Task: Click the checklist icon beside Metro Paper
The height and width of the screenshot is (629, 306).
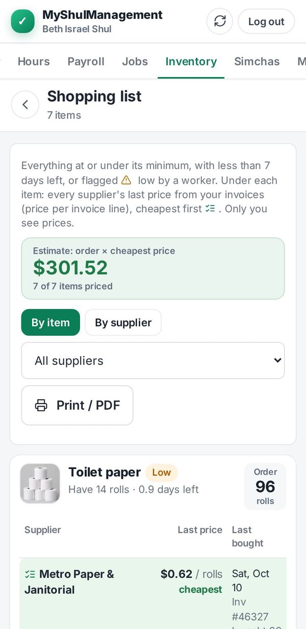Action: [30, 574]
